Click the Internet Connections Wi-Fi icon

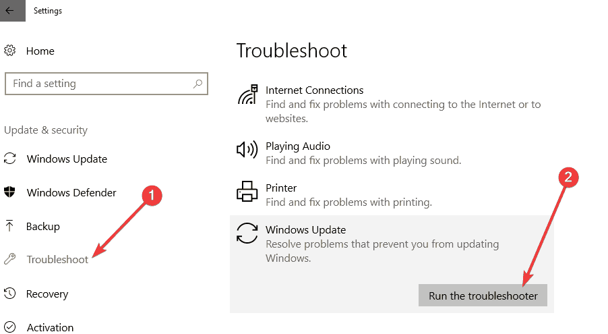[247, 95]
